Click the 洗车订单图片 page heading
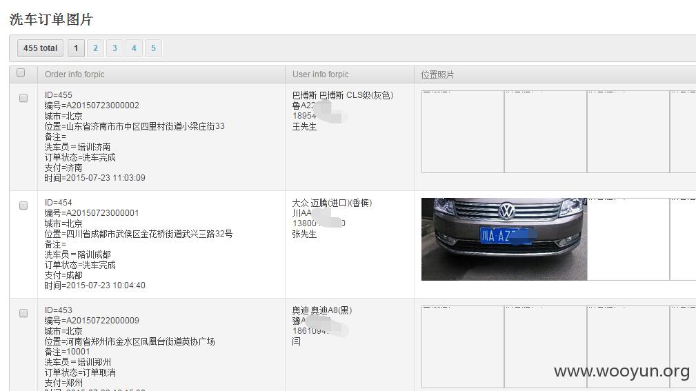The width and height of the screenshot is (696, 391). 51,19
